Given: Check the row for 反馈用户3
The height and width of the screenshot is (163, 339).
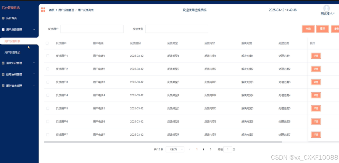Looking at the screenshot, I should [x=48, y=82].
